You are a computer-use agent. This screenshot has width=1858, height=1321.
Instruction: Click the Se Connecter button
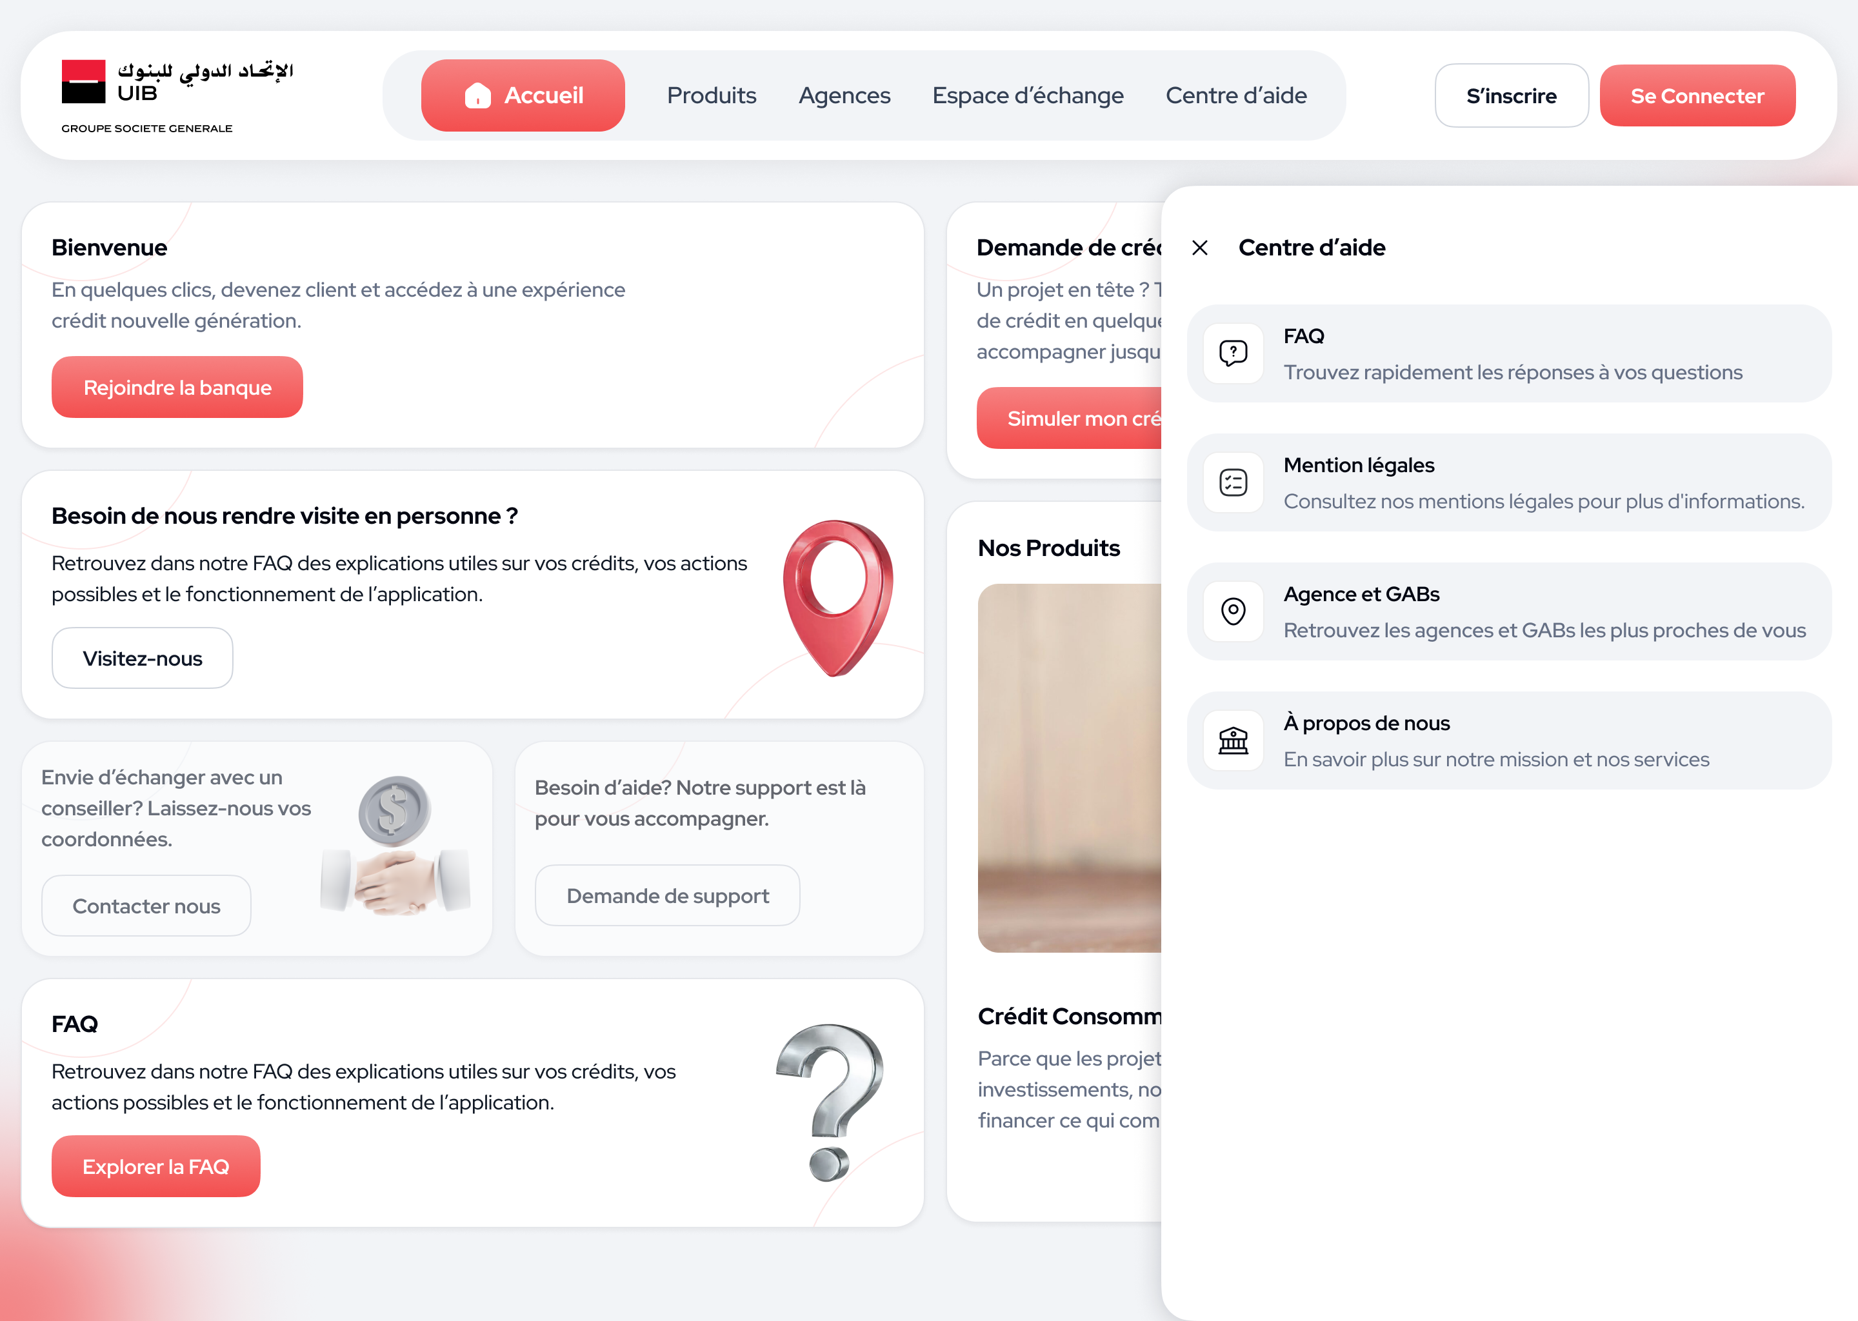pyautogui.click(x=1697, y=95)
